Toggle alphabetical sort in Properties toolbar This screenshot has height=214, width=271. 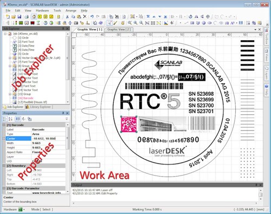pyautogui.click(x=11, y=119)
